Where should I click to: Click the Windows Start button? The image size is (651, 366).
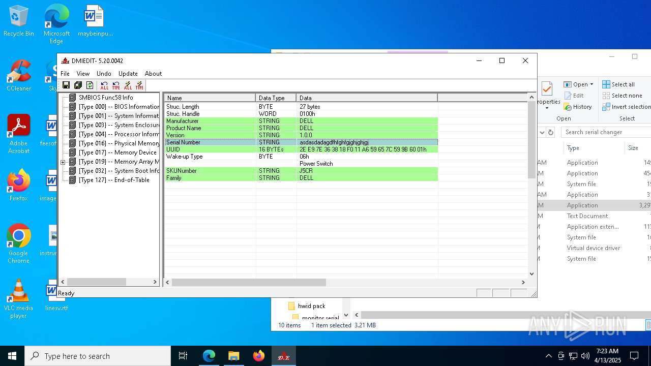click(x=12, y=356)
